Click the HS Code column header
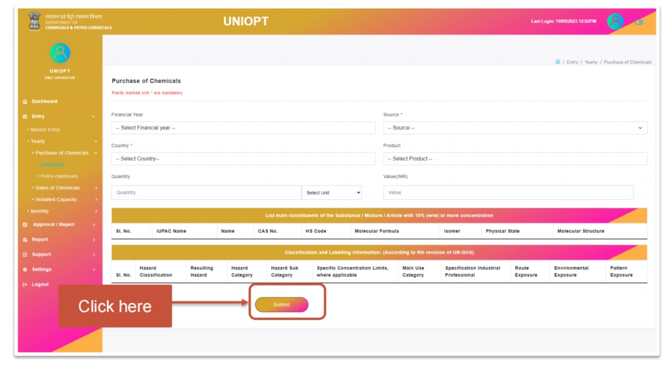668x367 pixels. [x=315, y=231]
